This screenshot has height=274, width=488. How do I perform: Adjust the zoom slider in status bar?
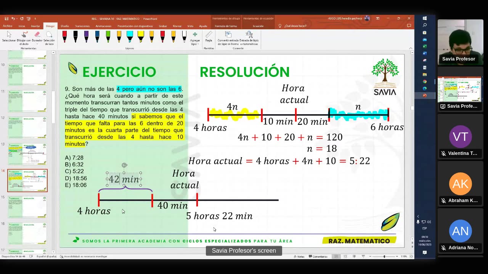click(x=384, y=256)
